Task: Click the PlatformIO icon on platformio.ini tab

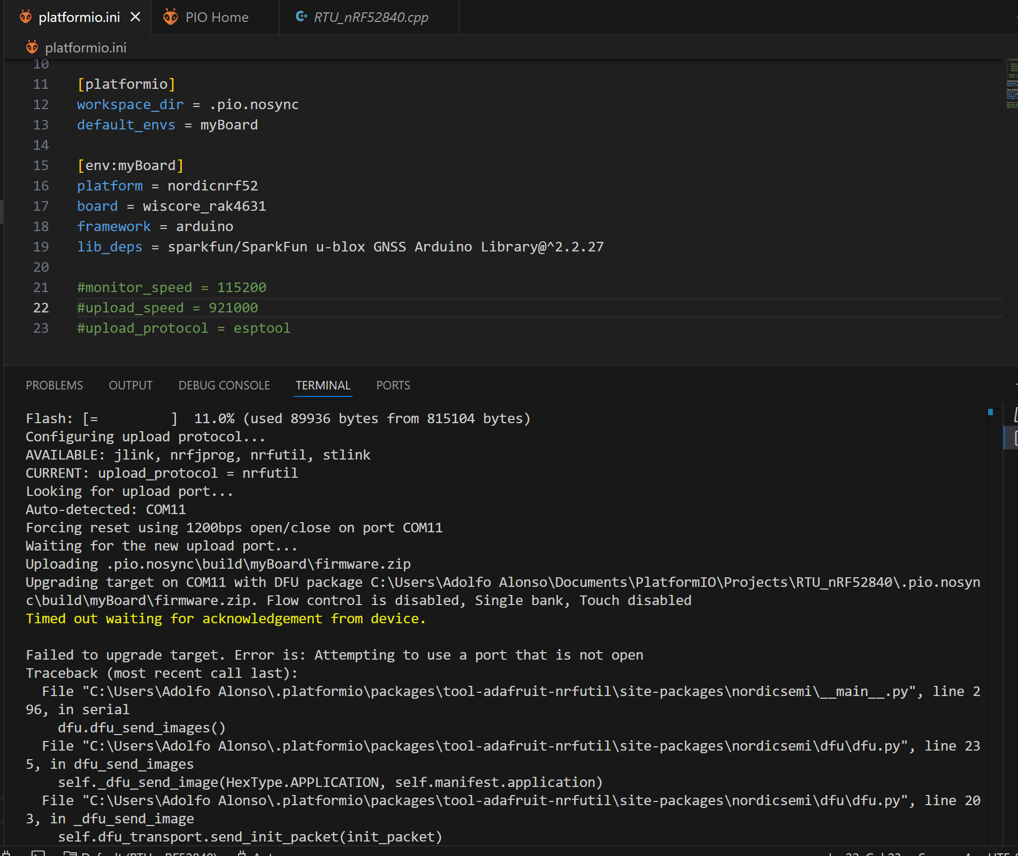Action: tap(26, 17)
